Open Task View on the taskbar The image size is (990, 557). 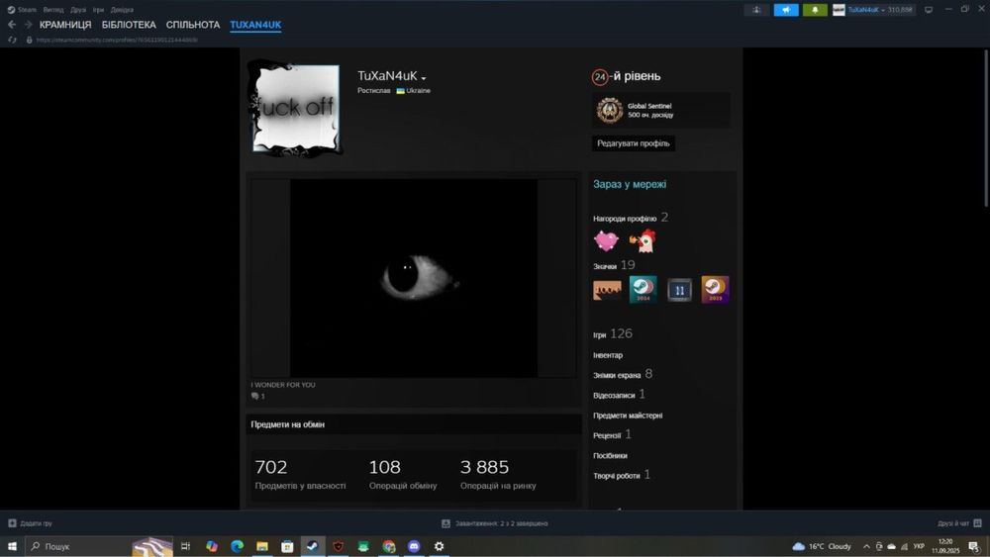tap(186, 546)
